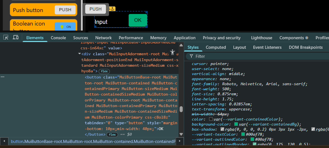Open the Console tab
Viewport: 329px width, 148px height.
click(x=58, y=38)
